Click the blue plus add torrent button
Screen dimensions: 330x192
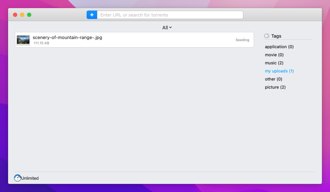click(x=92, y=15)
